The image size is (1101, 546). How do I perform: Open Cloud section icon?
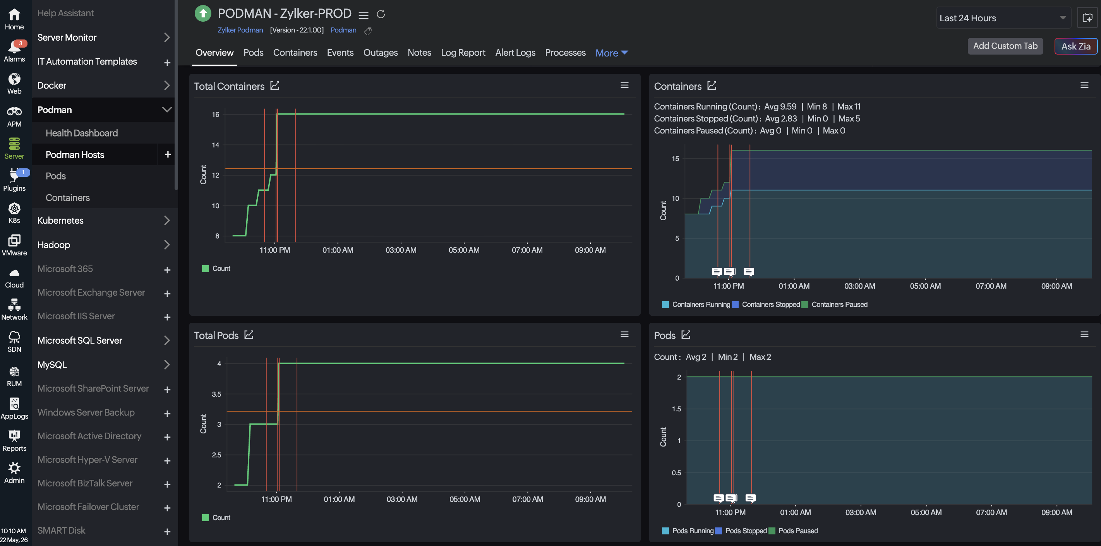pos(14,278)
